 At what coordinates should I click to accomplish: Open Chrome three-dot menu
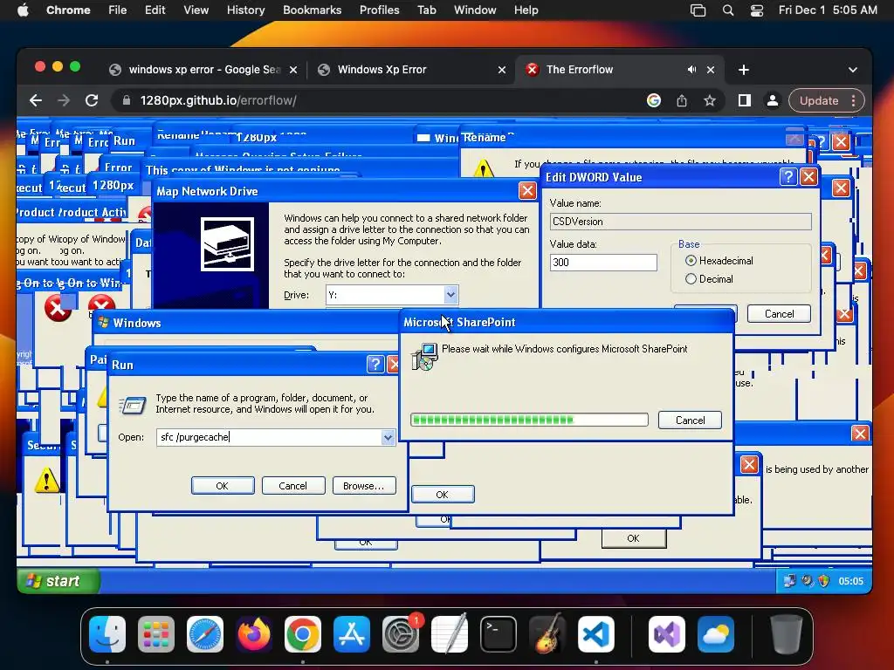pos(854,101)
